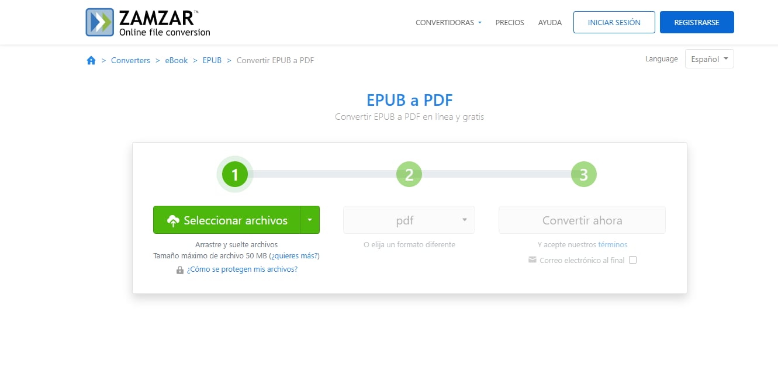This screenshot has width=778, height=377.
Task: Open the pdf output format dropdown
Action: click(409, 220)
